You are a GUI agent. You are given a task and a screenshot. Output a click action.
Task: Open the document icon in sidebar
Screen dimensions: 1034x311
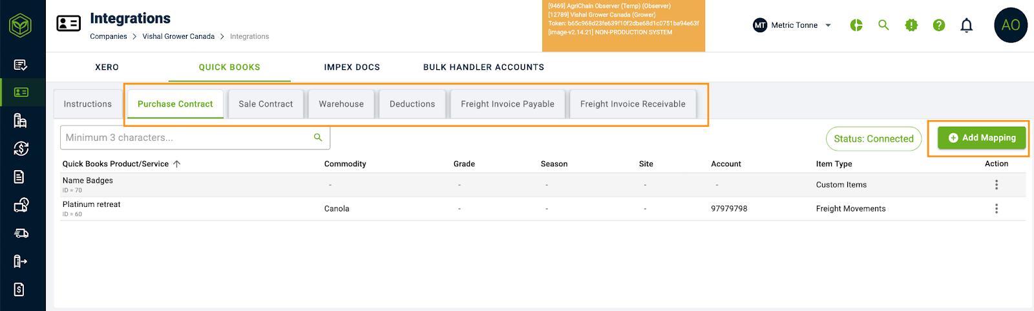(x=19, y=177)
